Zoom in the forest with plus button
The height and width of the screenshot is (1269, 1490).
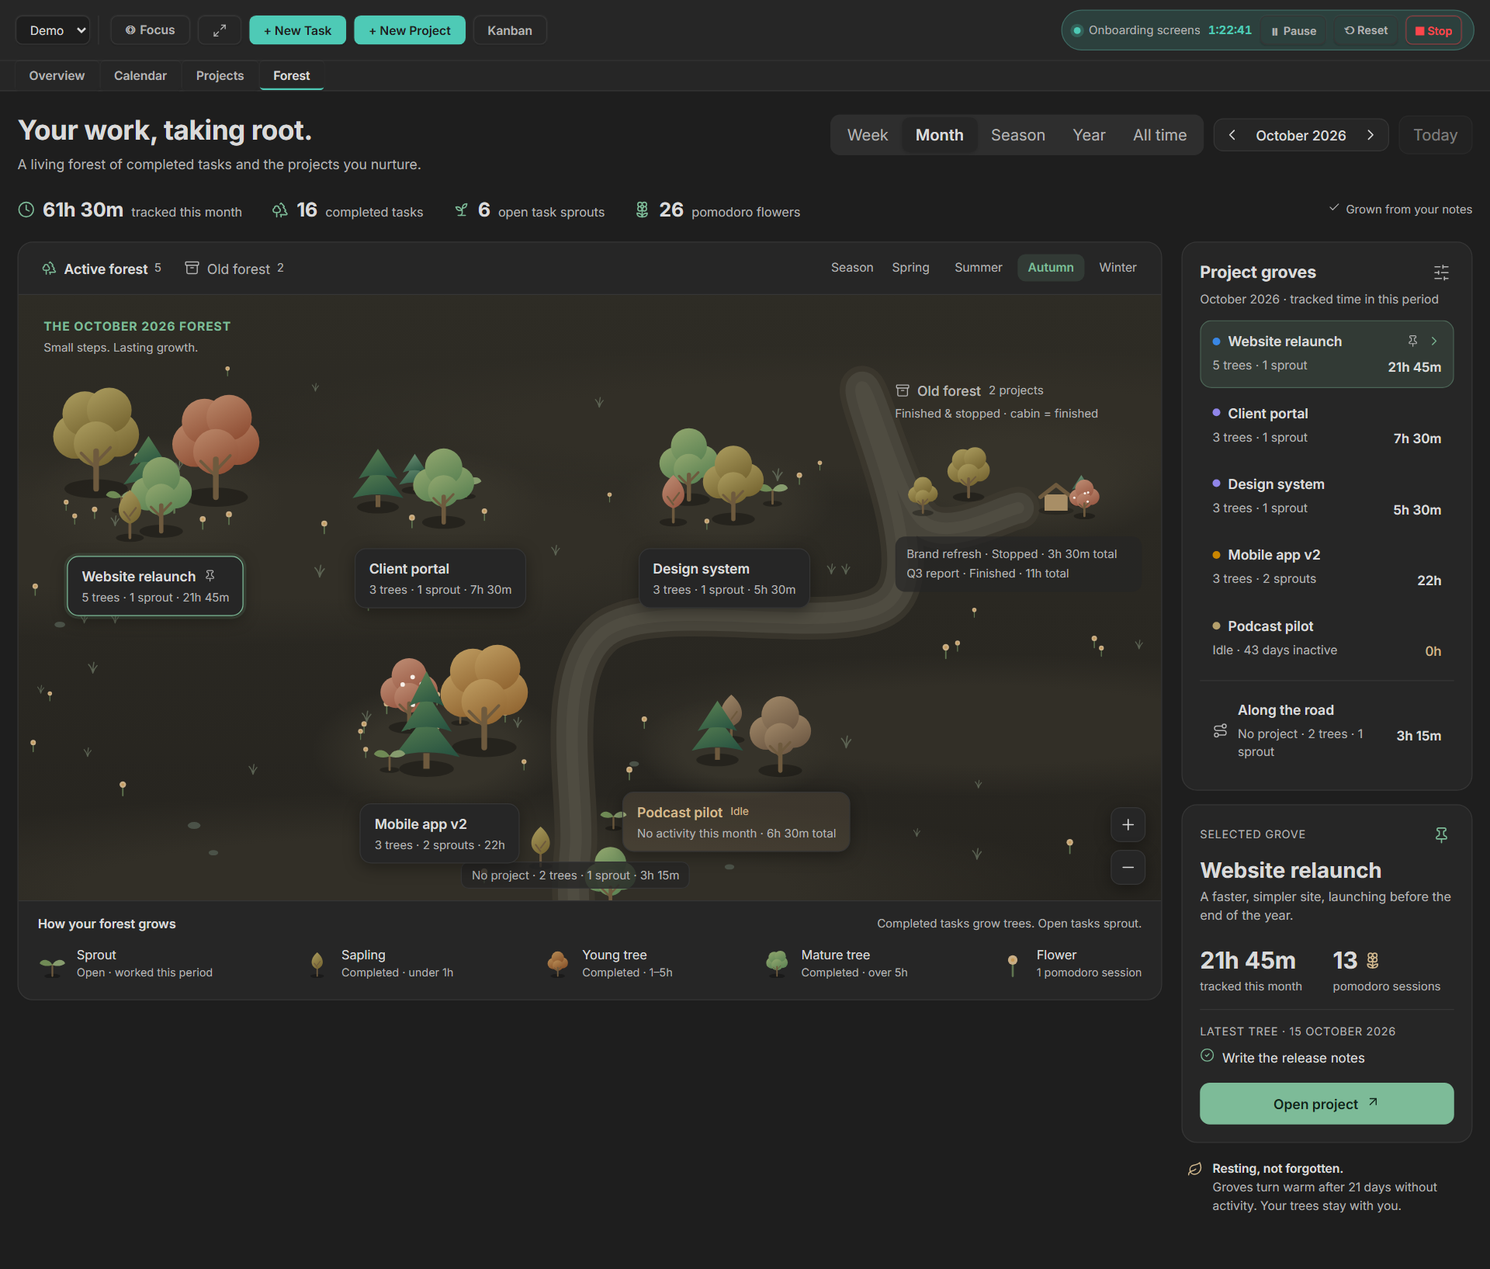tap(1128, 824)
